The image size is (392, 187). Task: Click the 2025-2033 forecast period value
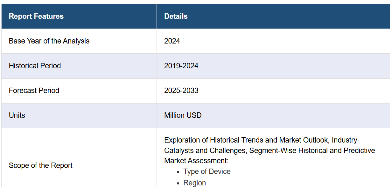[x=181, y=90]
